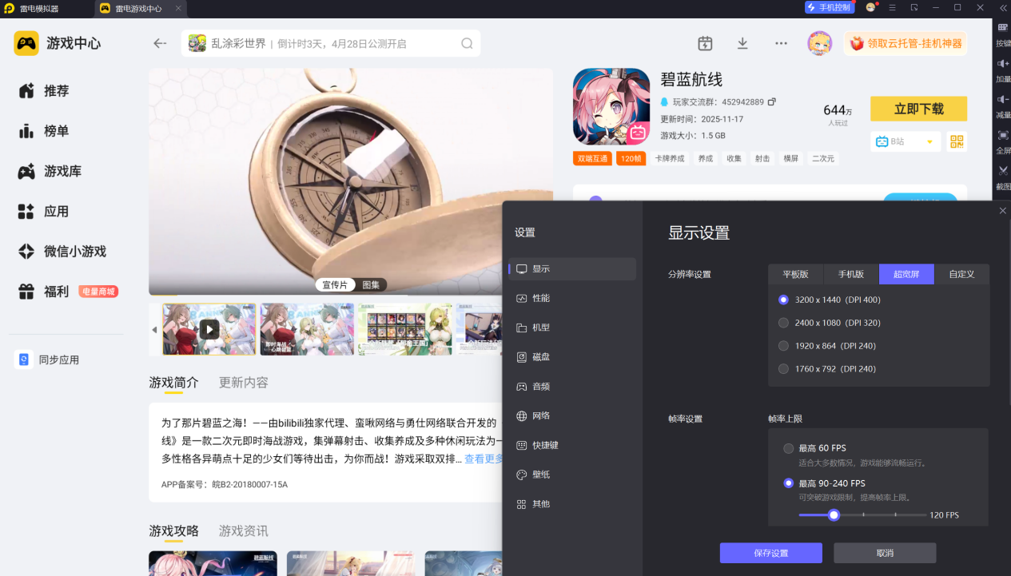
Task: Select 2400 x 1080 resolution option
Action: click(784, 323)
